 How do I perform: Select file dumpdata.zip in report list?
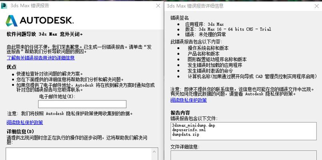pyautogui.click(x=186, y=134)
